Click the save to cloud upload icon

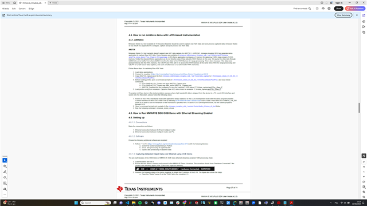323,9
